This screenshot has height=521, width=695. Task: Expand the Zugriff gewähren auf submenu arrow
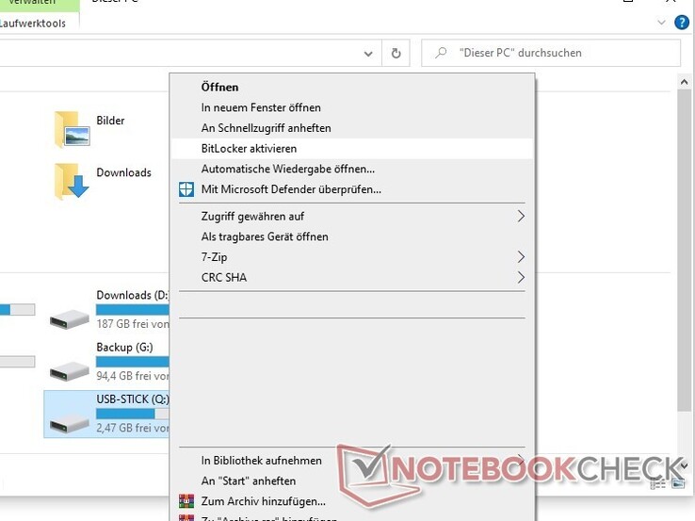click(x=521, y=216)
